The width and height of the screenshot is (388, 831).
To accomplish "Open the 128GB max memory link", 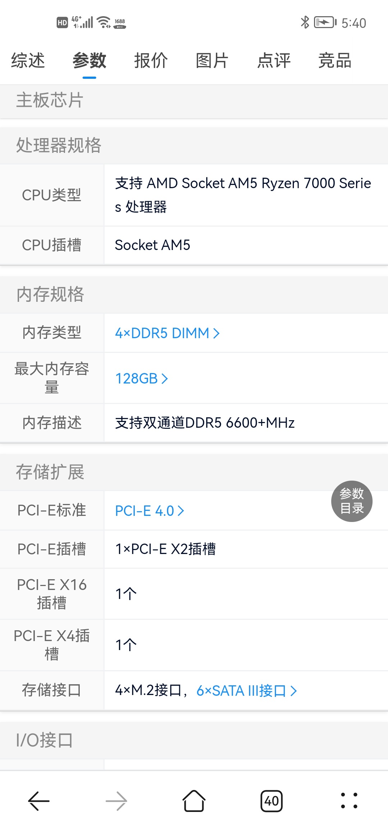I will [x=141, y=378].
